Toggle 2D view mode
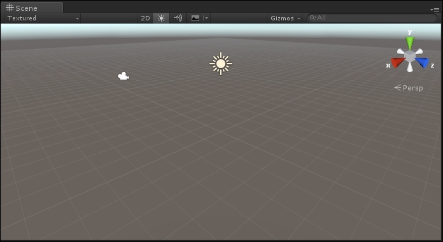 (x=145, y=18)
